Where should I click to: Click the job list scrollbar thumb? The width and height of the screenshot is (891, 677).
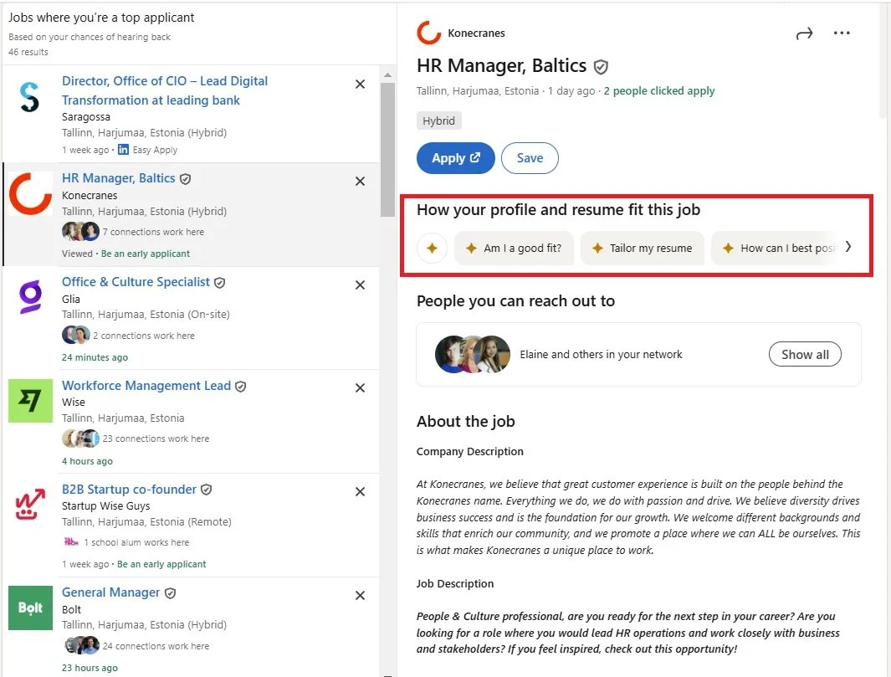[x=387, y=150]
